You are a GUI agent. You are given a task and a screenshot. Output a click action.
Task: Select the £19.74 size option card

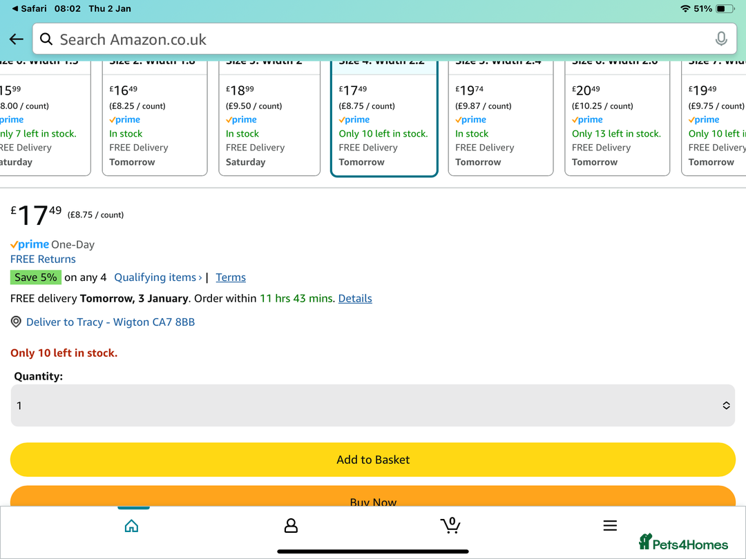click(x=501, y=119)
